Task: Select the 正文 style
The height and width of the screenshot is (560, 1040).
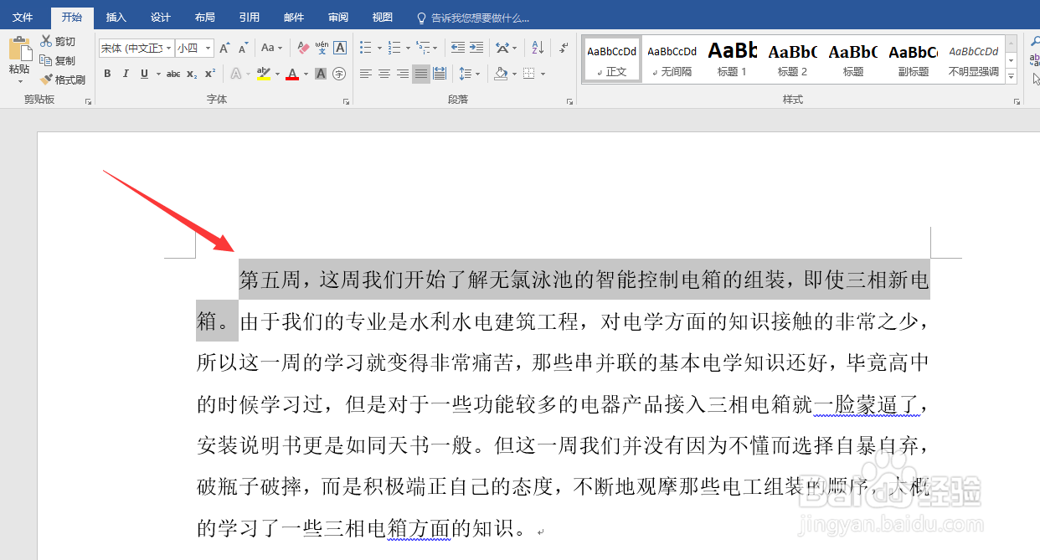Action: pos(611,59)
